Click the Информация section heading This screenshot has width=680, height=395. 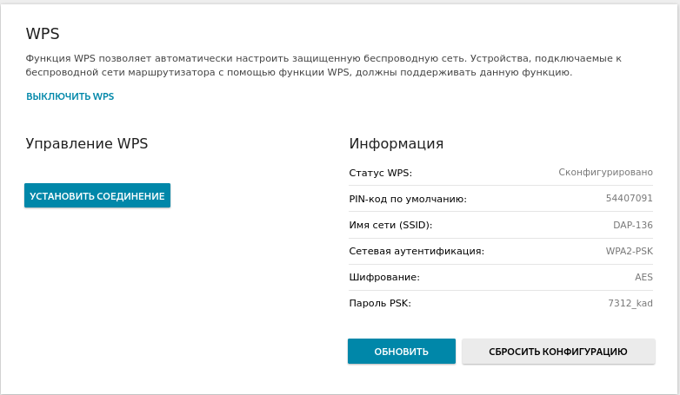coord(397,143)
